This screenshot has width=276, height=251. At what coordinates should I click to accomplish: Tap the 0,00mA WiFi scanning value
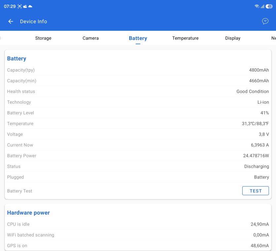pyautogui.click(x=261, y=235)
